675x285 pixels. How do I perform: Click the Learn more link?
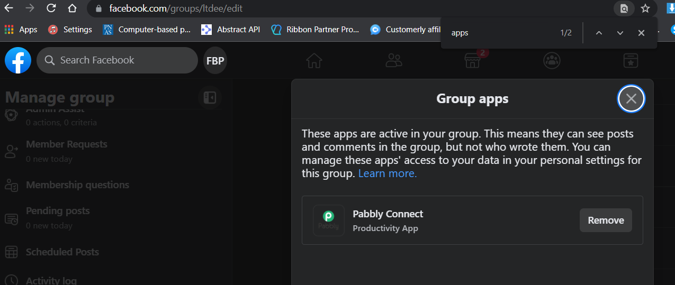click(x=388, y=173)
